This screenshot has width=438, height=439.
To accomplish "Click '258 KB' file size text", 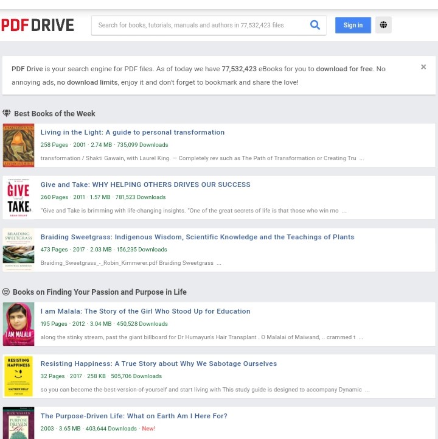I will point(96,376).
